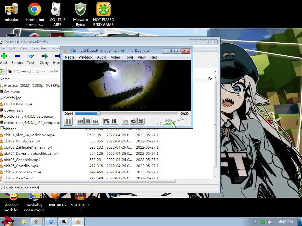Select FUFKIONSF.mp4 file
Screen dimensions: 302x226
tap(18, 104)
